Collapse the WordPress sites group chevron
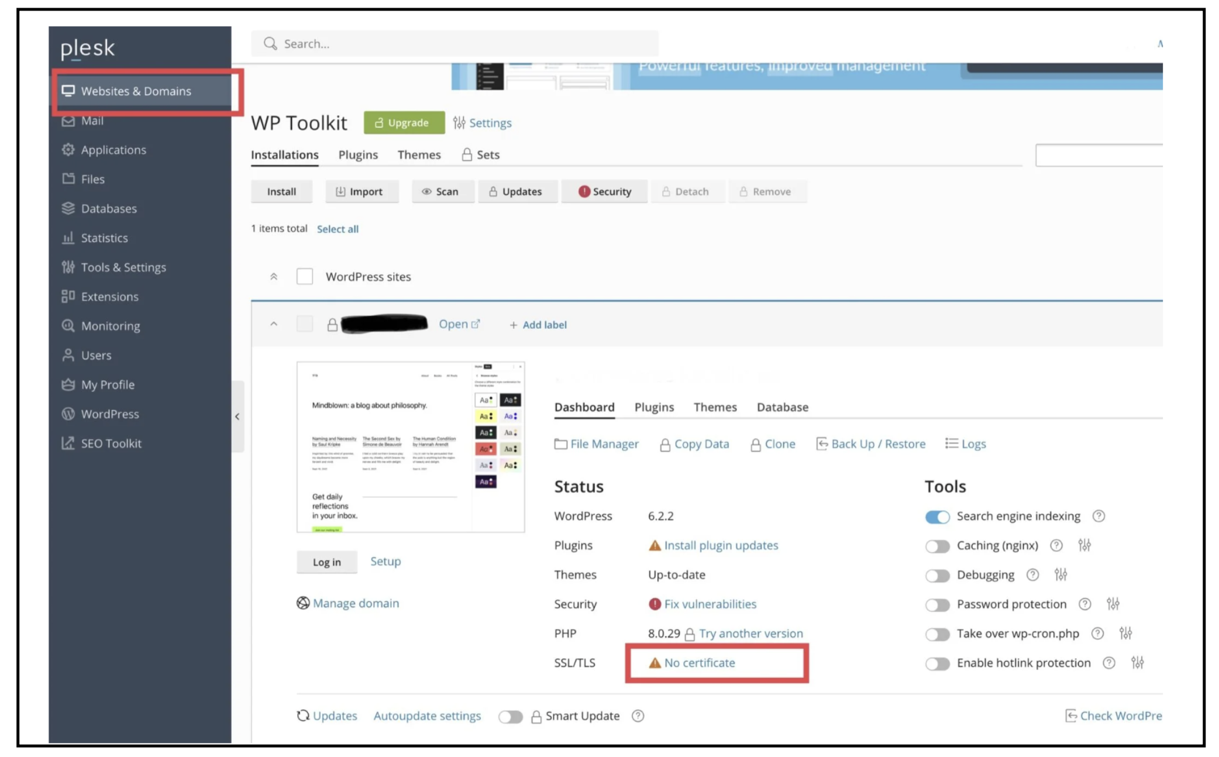 273,277
